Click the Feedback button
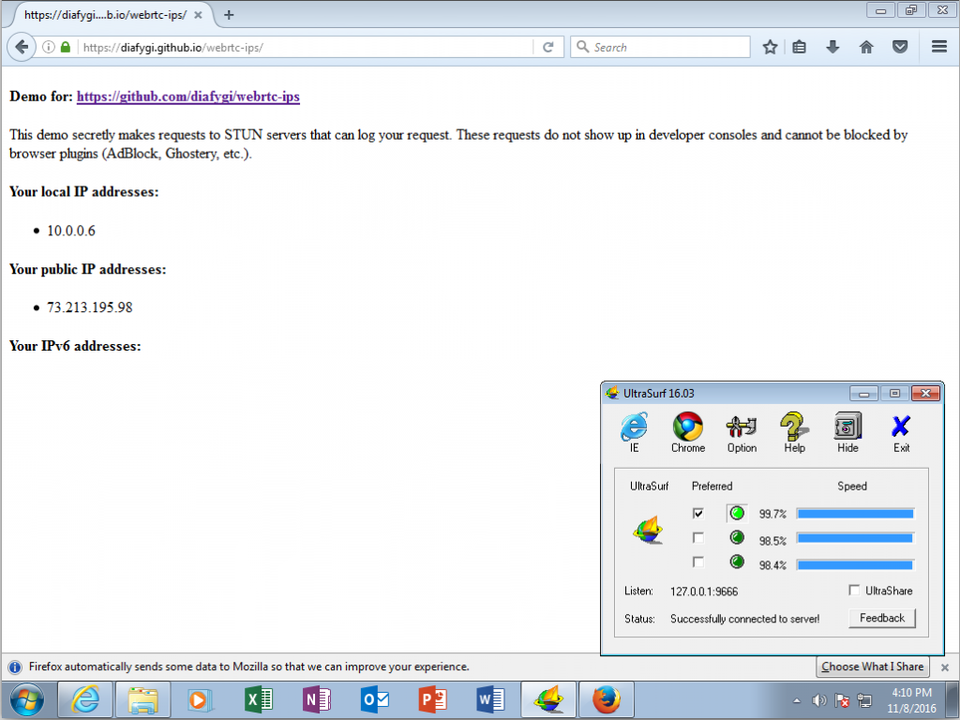The height and width of the screenshot is (720, 960). tap(881, 619)
